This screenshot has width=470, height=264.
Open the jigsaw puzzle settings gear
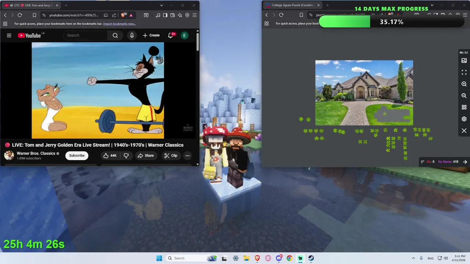tap(464, 119)
